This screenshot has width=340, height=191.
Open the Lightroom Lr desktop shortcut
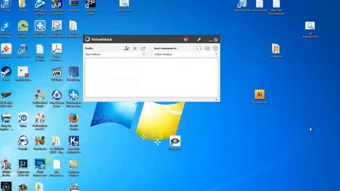23,168
